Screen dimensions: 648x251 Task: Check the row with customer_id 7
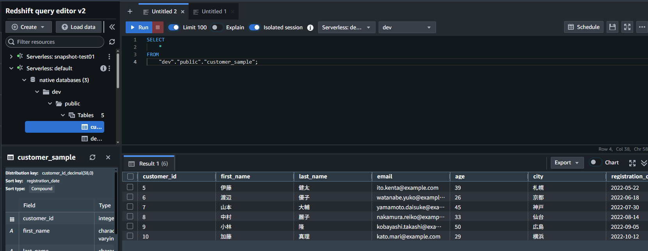pos(130,206)
